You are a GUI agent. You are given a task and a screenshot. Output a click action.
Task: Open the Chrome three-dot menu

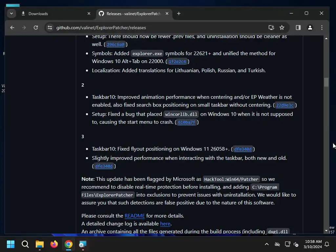point(322,28)
